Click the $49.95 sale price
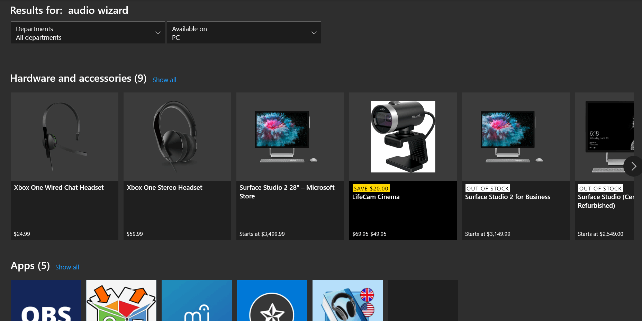The height and width of the screenshot is (321, 642). click(378, 234)
